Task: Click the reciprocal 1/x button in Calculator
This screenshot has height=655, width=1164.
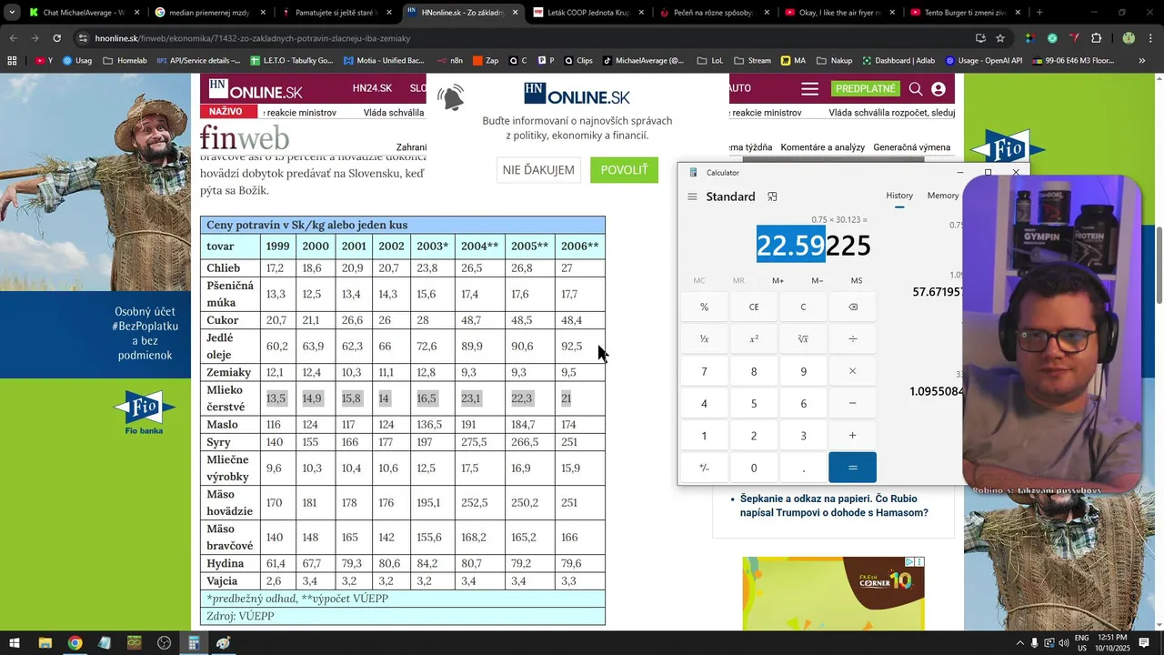Action: click(x=704, y=338)
